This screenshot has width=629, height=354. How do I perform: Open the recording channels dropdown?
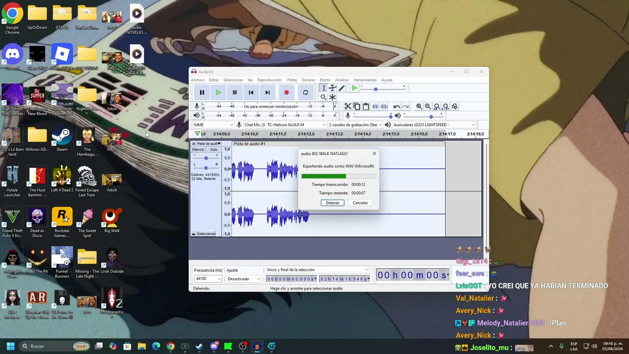point(356,125)
